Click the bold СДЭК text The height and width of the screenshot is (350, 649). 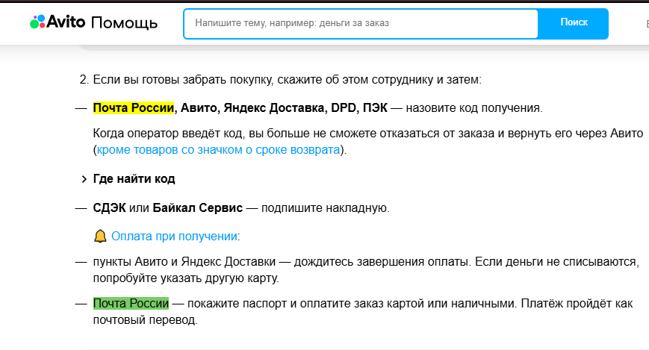[x=109, y=207]
